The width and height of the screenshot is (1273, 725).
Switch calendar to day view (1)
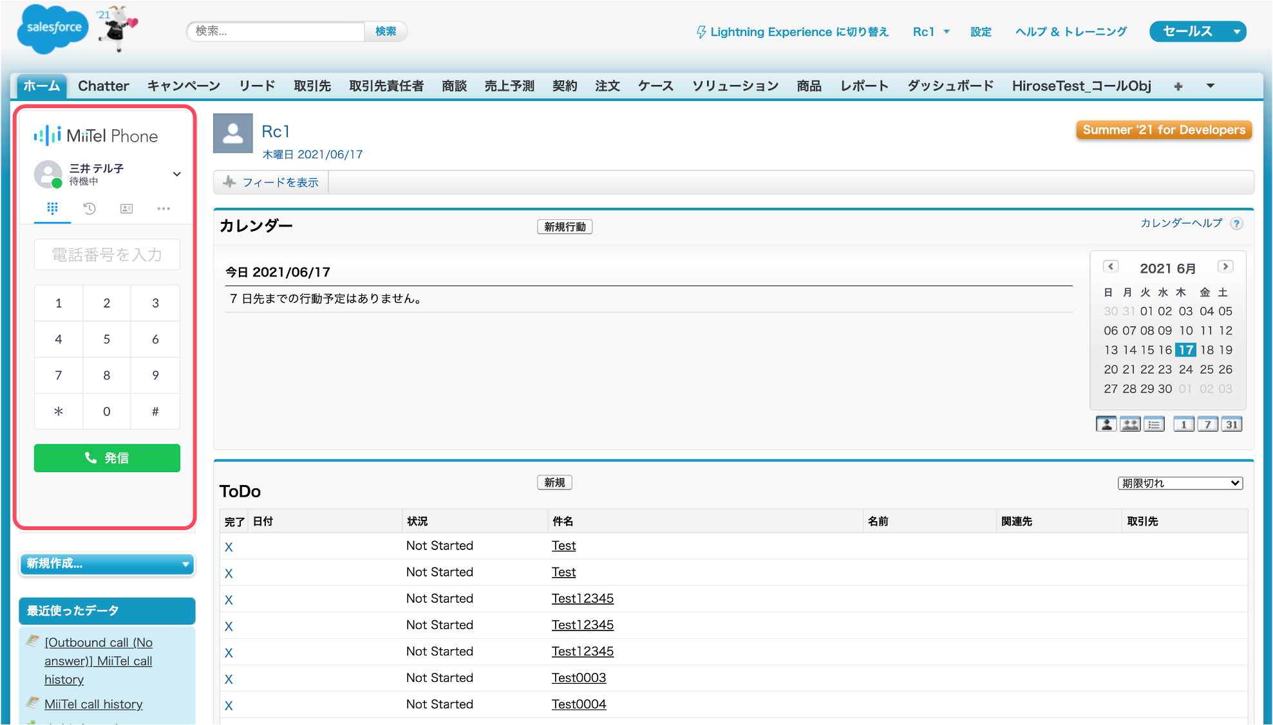coord(1183,424)
